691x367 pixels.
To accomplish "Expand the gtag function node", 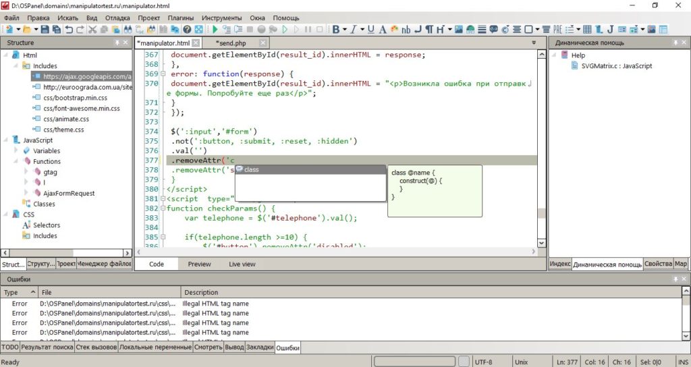I will point(26,172).
